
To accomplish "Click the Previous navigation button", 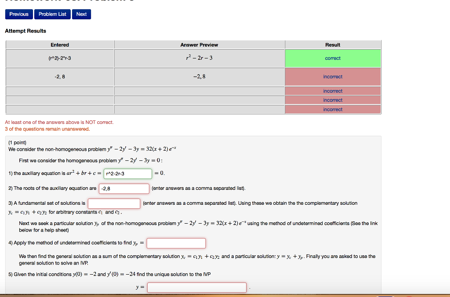I will coord(18,14).
